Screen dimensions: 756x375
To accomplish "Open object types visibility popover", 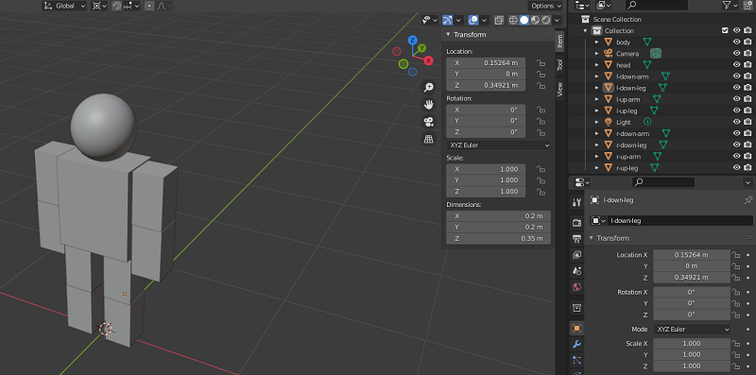I will coord(430,20).
